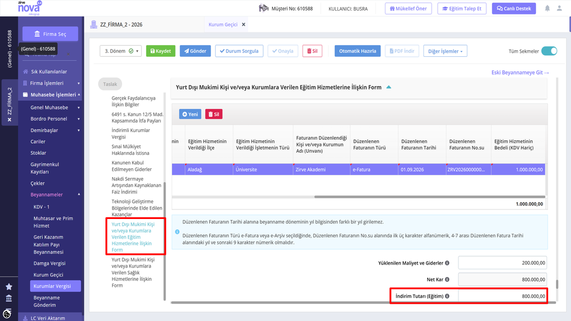Viewport: 571px width, 321px height.
Task: Expand Demirbaşlar submenu
Action: pos(79,130)
